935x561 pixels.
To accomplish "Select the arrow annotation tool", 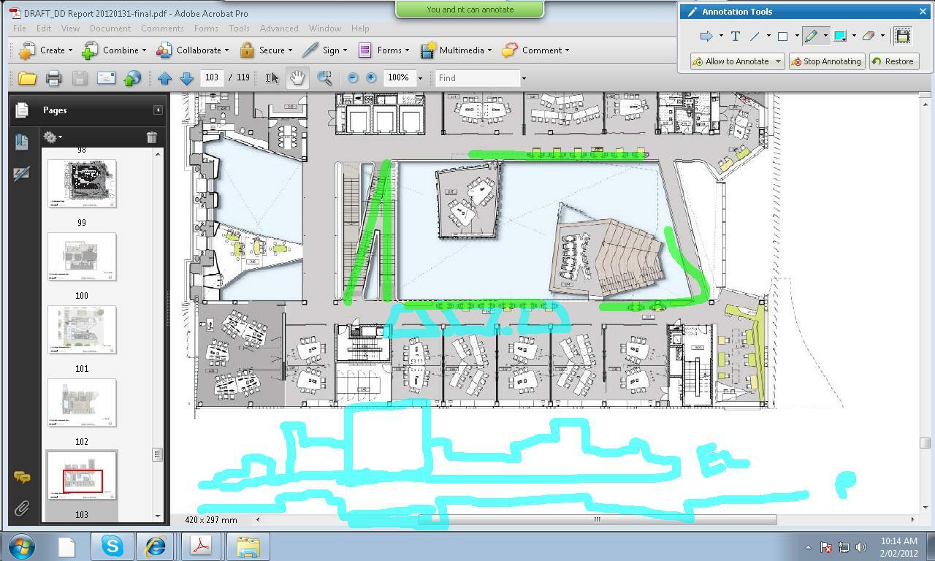I will tap(706, 36).
